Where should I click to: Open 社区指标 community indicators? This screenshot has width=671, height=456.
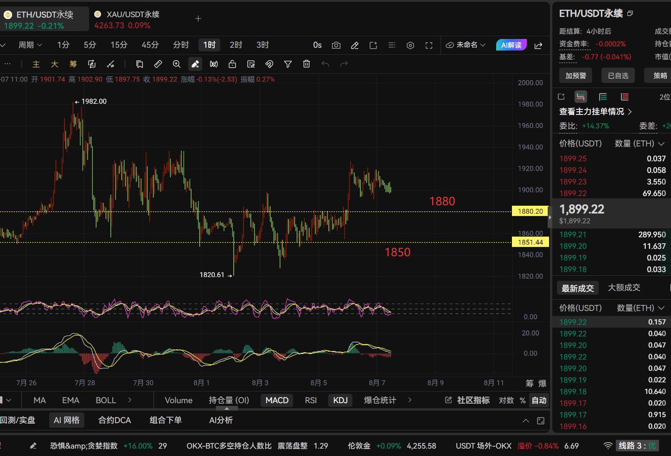pyautogui.click(x=467, y=400)
